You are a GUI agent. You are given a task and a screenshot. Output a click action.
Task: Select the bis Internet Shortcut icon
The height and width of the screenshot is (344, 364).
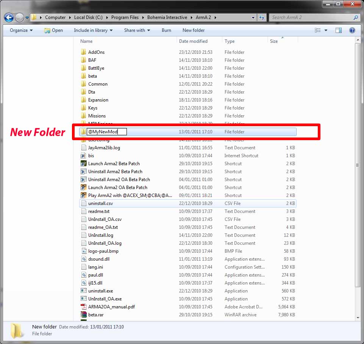[x=84, y=156]
